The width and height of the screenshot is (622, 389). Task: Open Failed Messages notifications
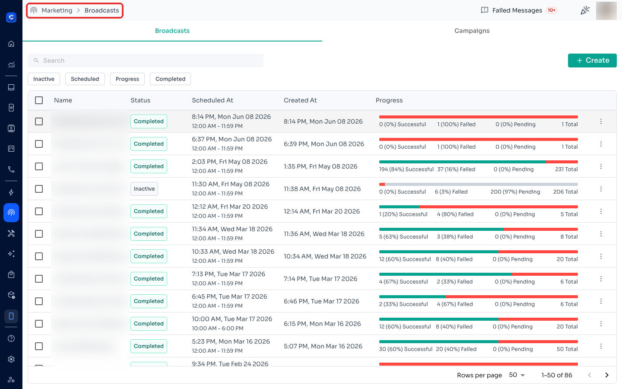(x=519, y=10)
